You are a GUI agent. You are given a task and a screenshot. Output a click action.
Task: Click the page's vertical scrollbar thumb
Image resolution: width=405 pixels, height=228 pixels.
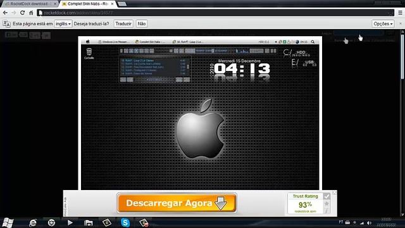(x=402, y=57)
